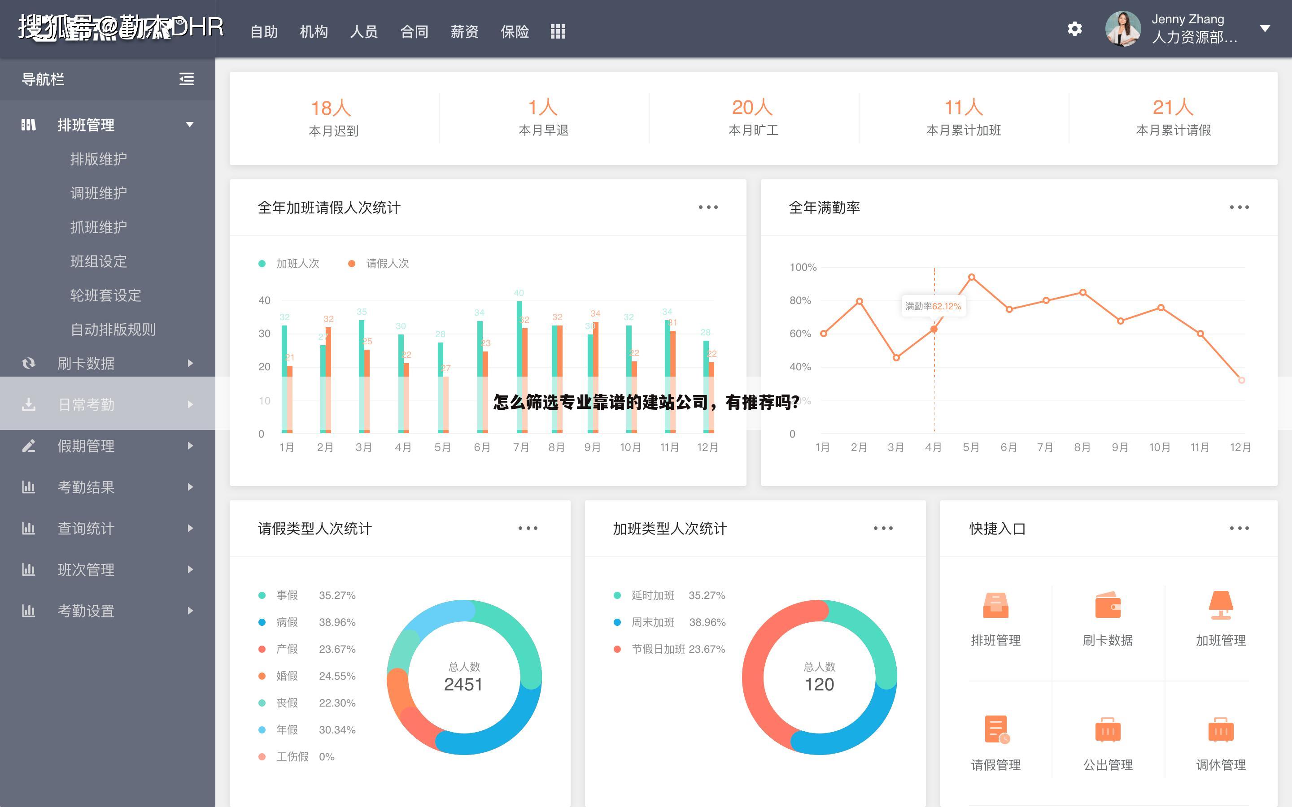Toggle the 加班人次 legend series
1292x807 pixels.
289,264
